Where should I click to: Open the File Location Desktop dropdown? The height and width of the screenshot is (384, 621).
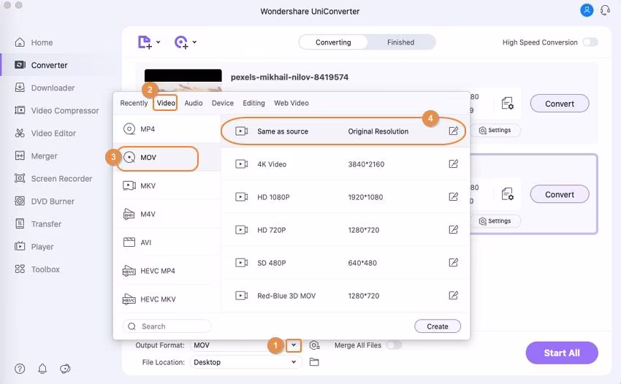[x=246, y=362]
